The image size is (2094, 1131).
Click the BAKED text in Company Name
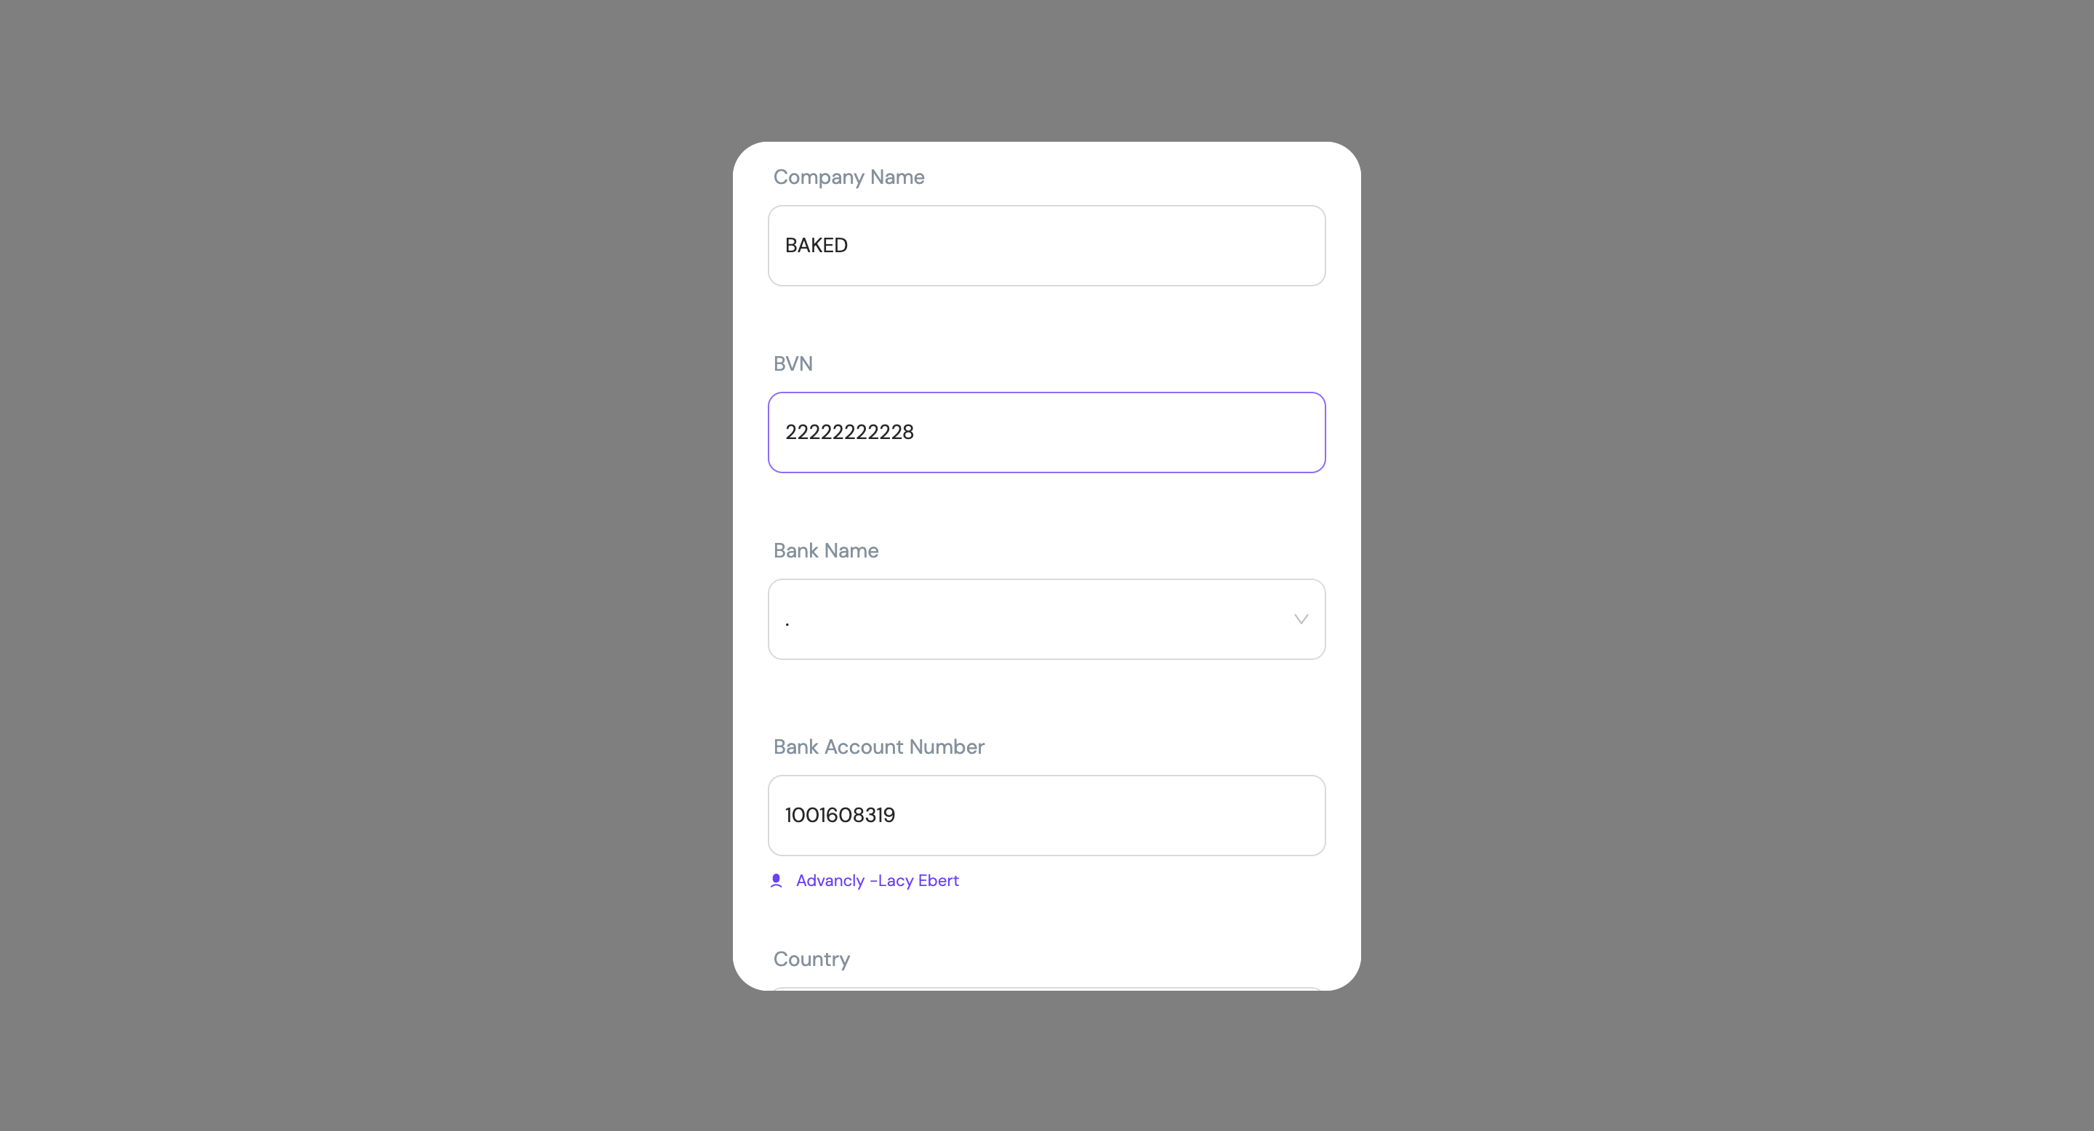pos(816,246)
